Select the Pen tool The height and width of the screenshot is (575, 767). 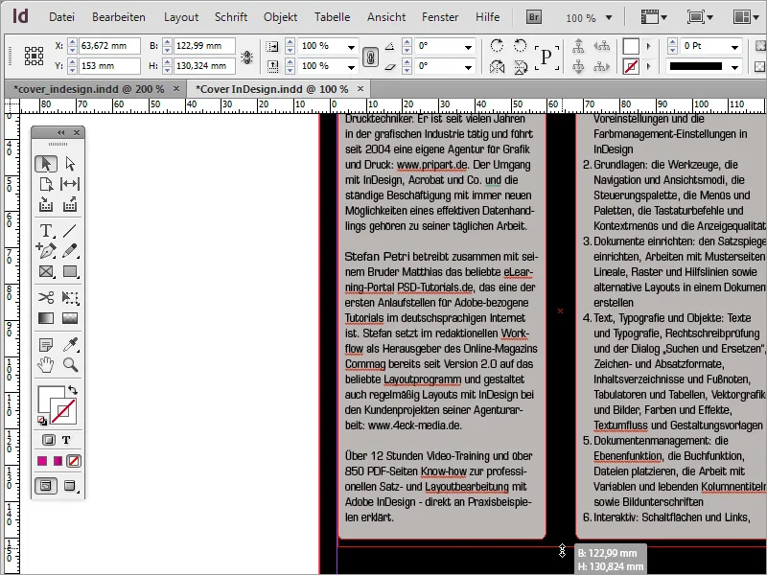(46, 251)
